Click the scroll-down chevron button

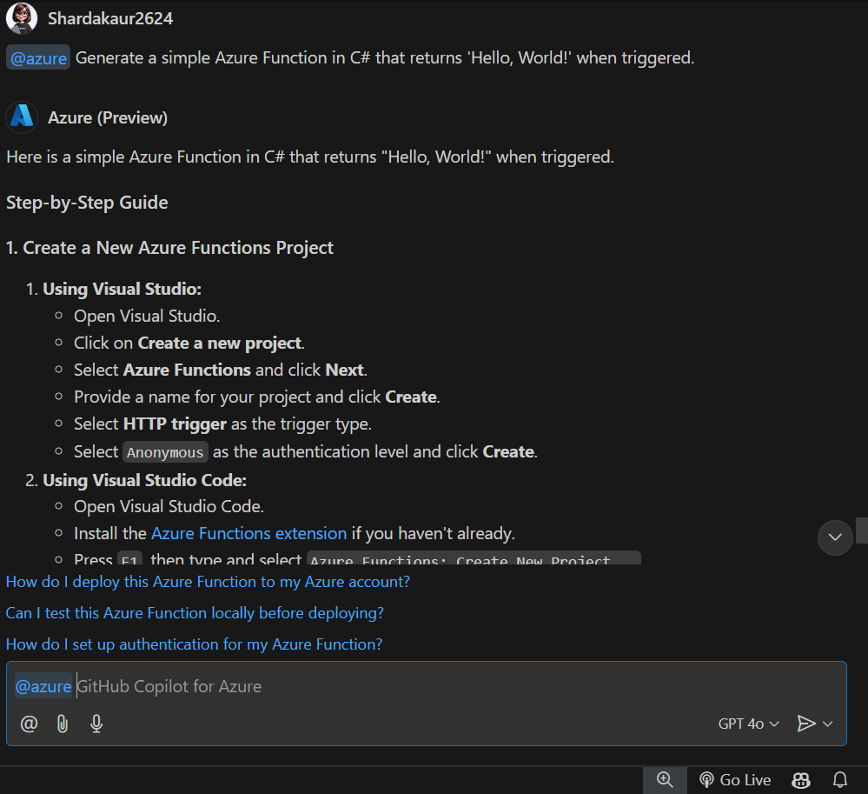(x=835, y=537)
